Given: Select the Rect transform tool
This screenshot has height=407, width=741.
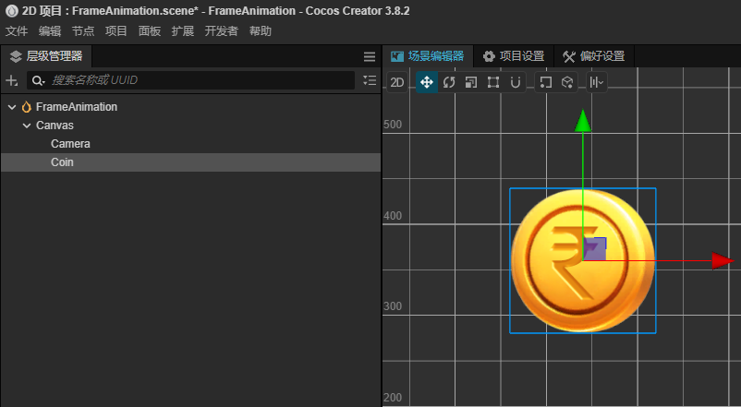Looking at the screenshot, I should pyautogui.click(x=493, y=83).
